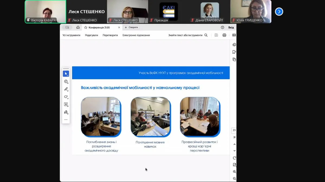Print the document using the printer icon
This screenshot has height=182, width=325.
point(224,35)
